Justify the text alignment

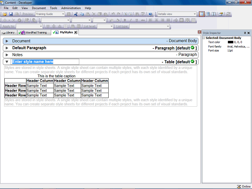(x=168, y=20)
